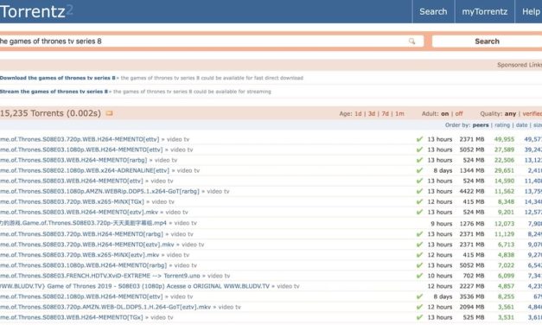Set Adult filter to off
This screenshot has height=325, width=542.
click(459, 114)
